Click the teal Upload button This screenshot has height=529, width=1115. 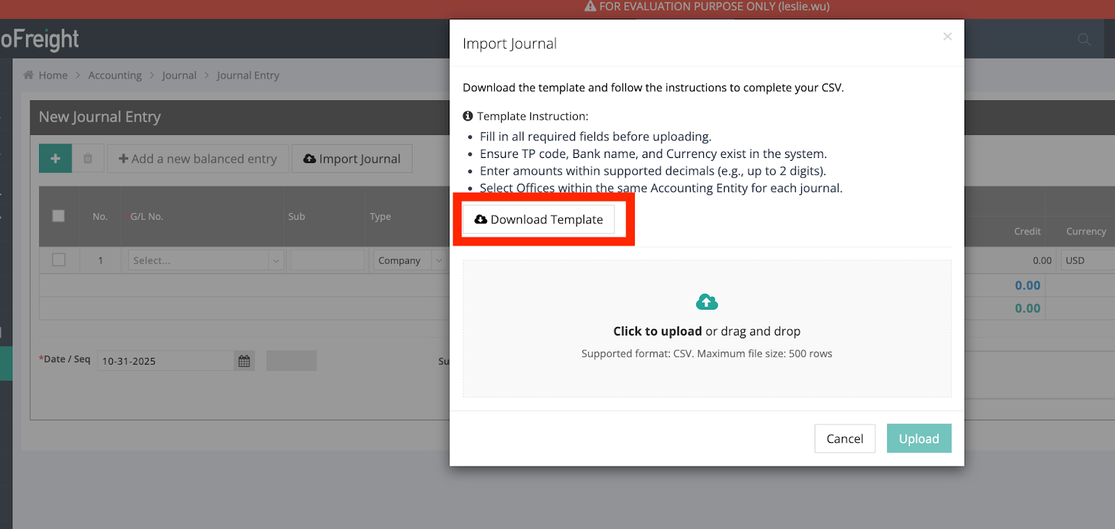click(x=918, y=439)
